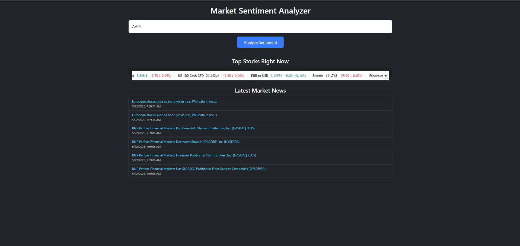520x246 pixels.
Task: Click the 7:39:36 AM timestamp
Action: click(x=146, y=120)
